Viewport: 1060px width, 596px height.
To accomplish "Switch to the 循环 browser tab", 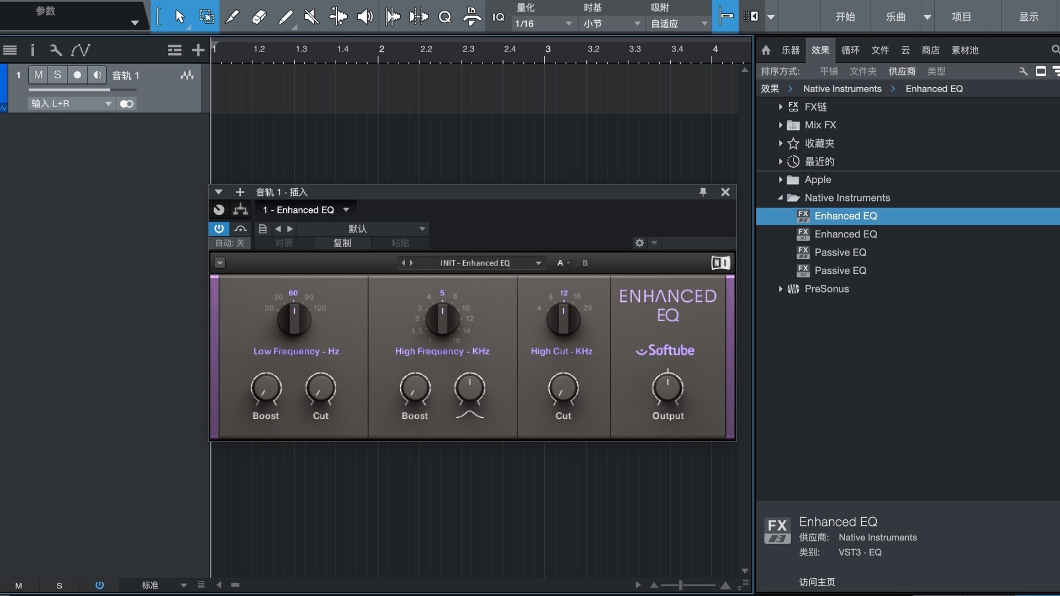I will (850, 50).
